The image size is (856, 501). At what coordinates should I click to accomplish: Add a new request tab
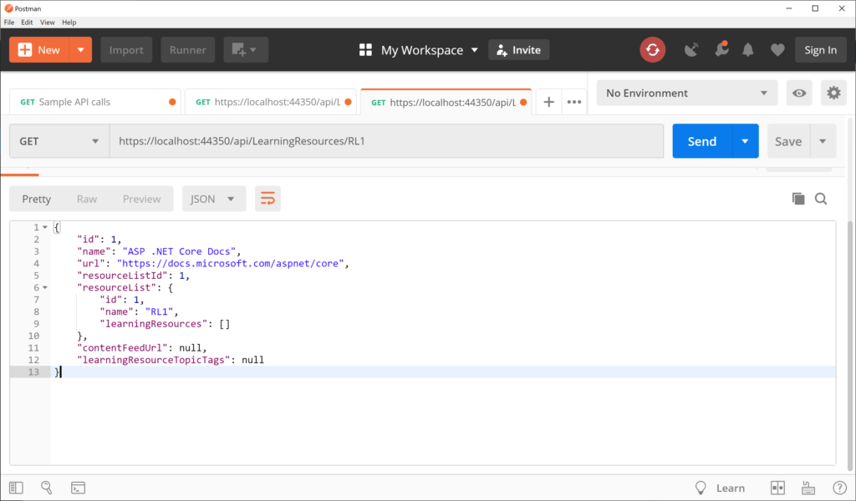click(548, 102)
